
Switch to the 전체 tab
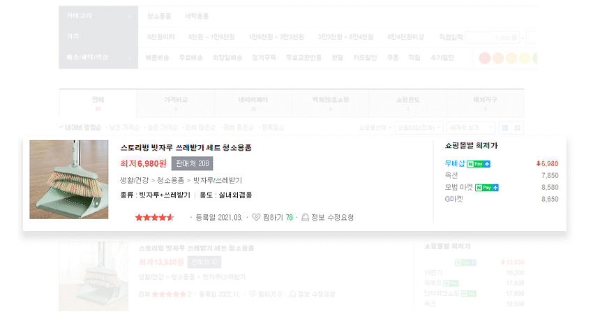[x=98, y=103]
